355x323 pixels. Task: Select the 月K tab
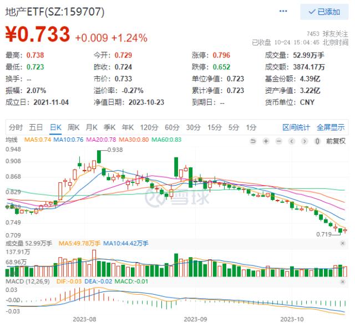(x=92, y=127)
